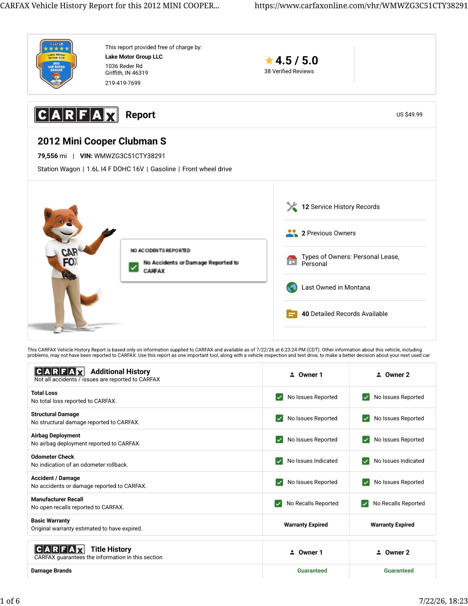Click CARFAX logo beside Title History
The image size is (468, 606).
coord(59,549)
